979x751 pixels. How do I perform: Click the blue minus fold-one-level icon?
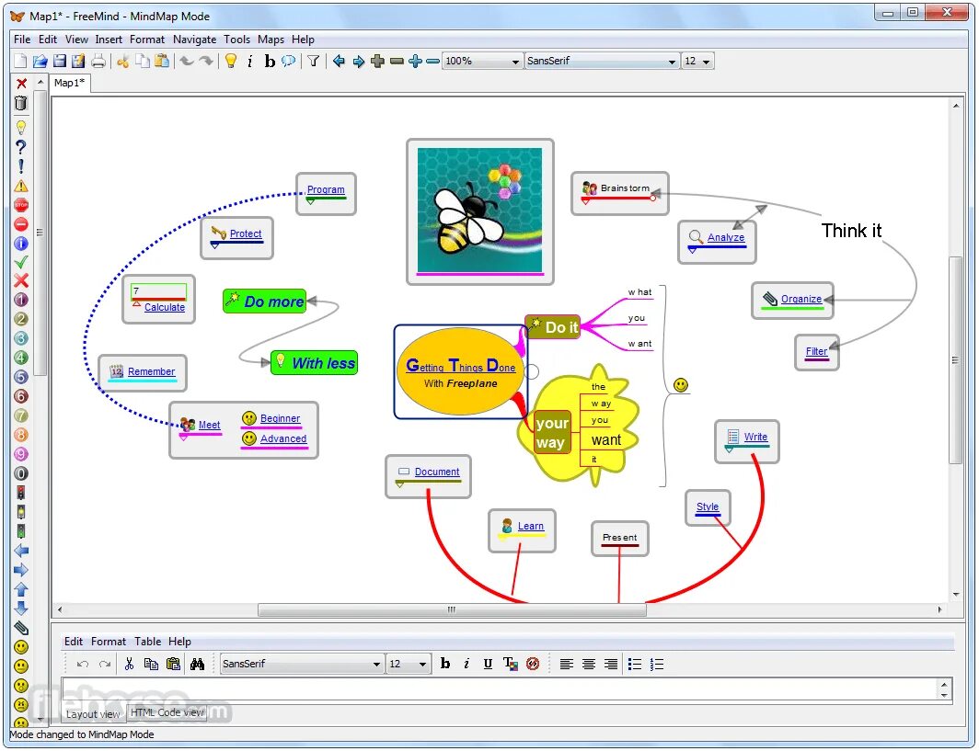coord(432,61)
